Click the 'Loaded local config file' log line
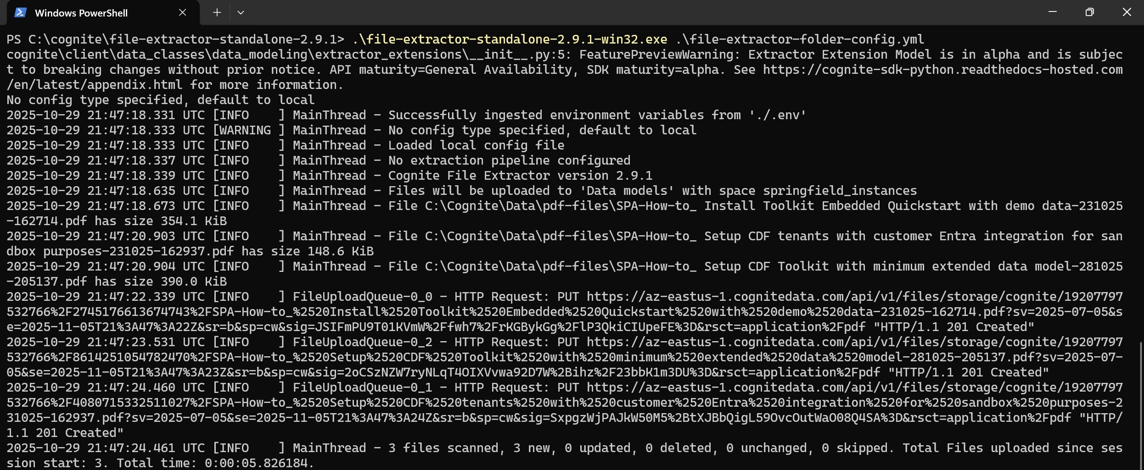This screenshot has height=470, width=1144. (x=286, y=145)
